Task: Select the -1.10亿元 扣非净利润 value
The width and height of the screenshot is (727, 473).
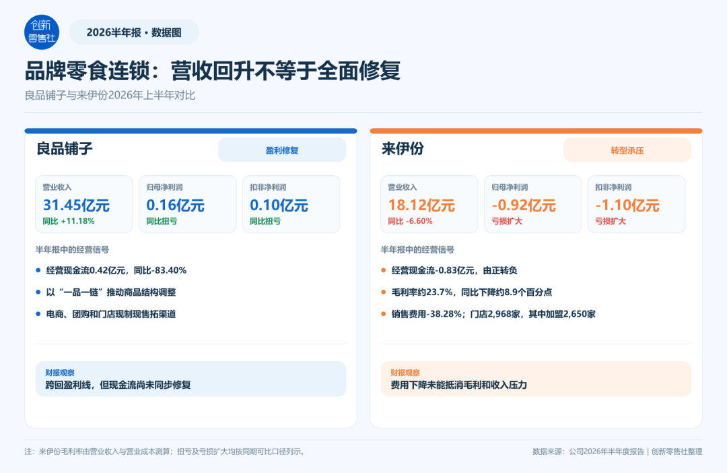Action: pos(627,205)
